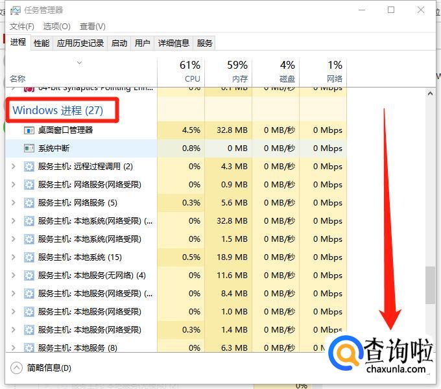Click the 18.9 MB memory value

click(232, 257)
